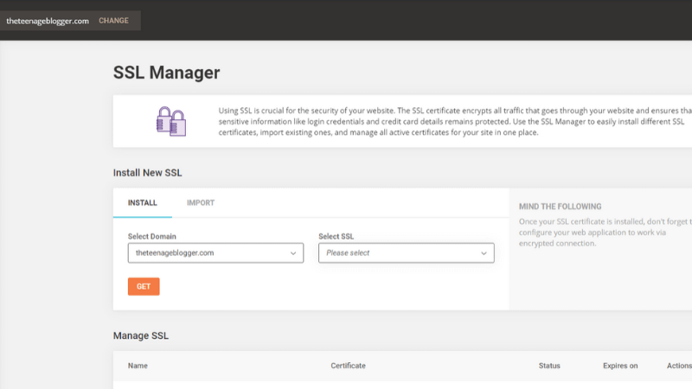Click the Manage SSL heading
Viewport: 692px width, 389px height.
pyautogui.click(x=141, y=335)
